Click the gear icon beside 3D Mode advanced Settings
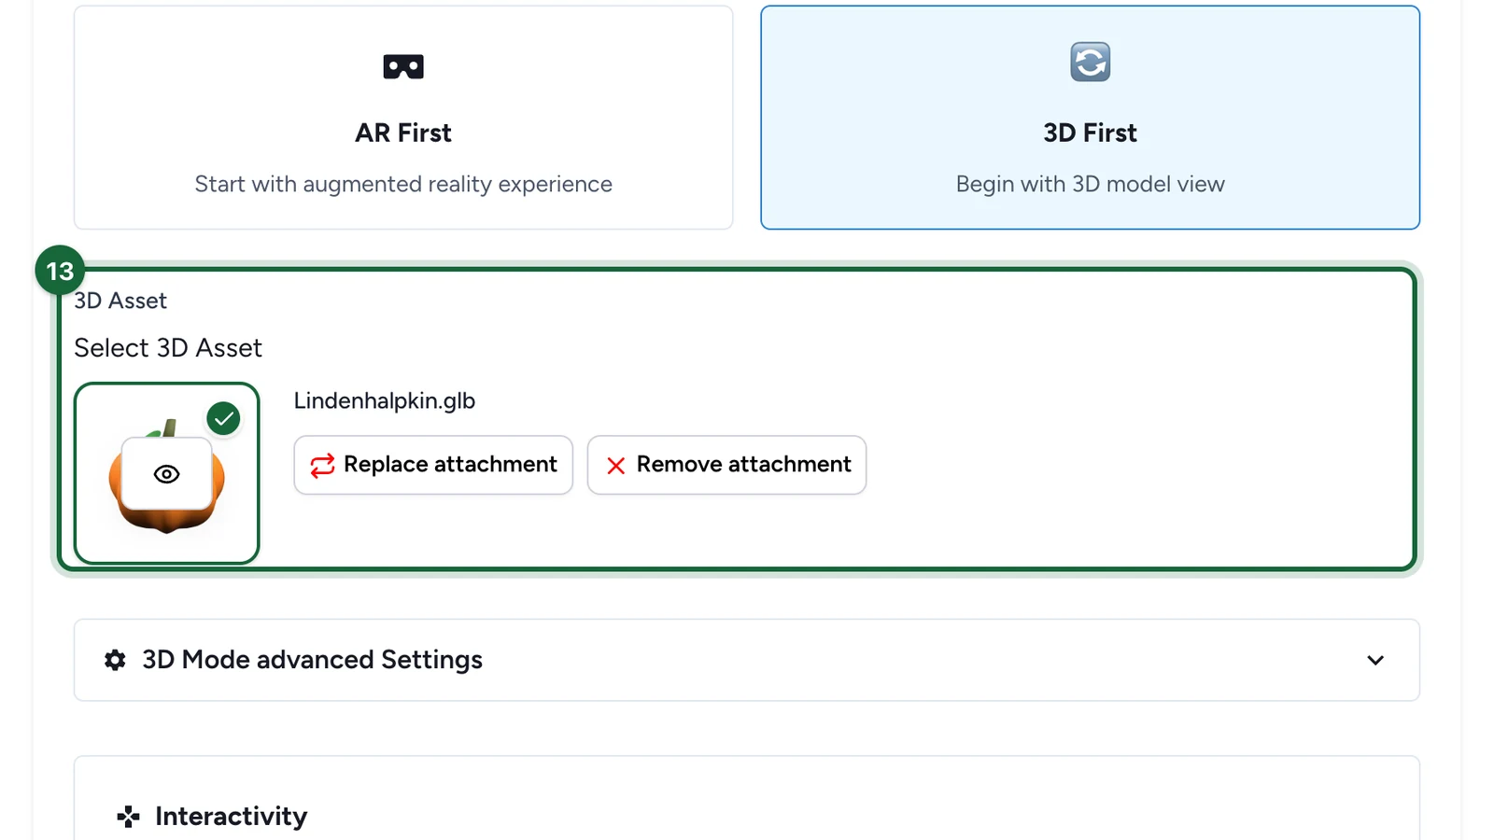Image resolution: width=1494 pixels, height=840 pixels. point(115,660)
